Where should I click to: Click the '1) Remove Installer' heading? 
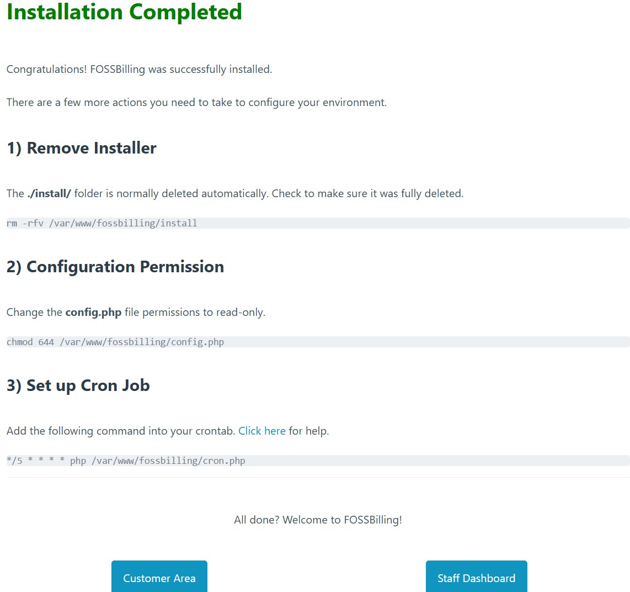(x=82, y=148)
